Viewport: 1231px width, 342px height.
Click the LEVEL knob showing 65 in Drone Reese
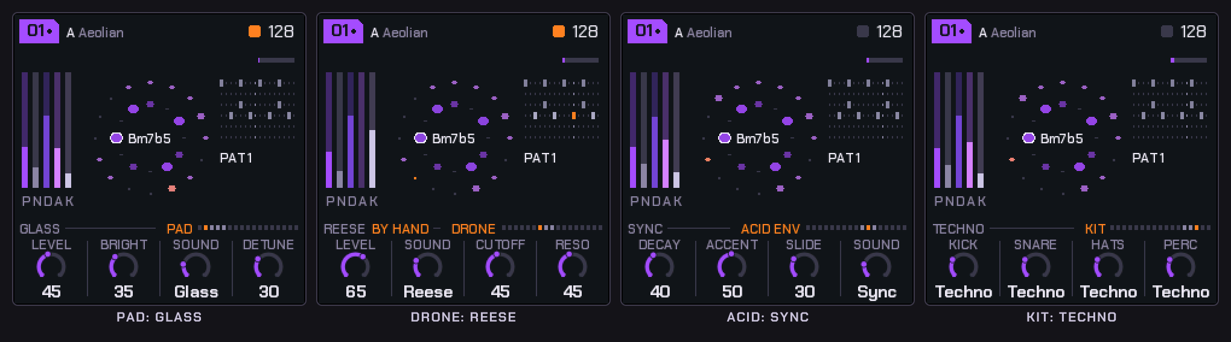pos(355,266)
